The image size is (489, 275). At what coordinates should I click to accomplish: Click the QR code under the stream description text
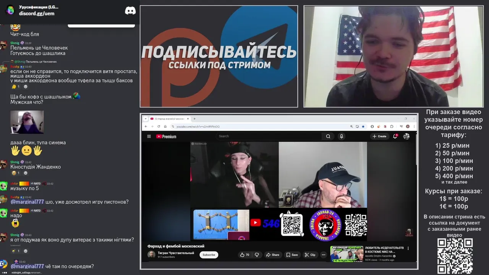(455, 256)
